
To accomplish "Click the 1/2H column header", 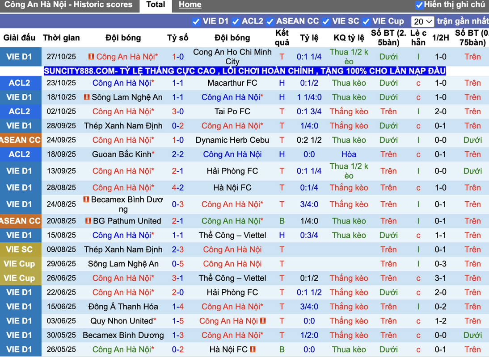I will [441, 37].
